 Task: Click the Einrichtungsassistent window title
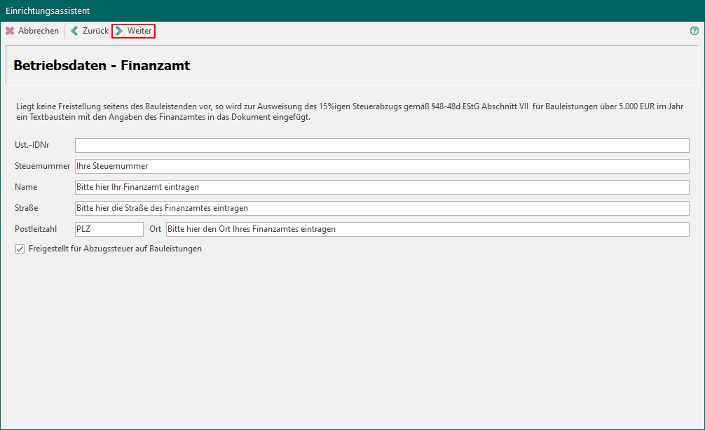click(48, 11)
